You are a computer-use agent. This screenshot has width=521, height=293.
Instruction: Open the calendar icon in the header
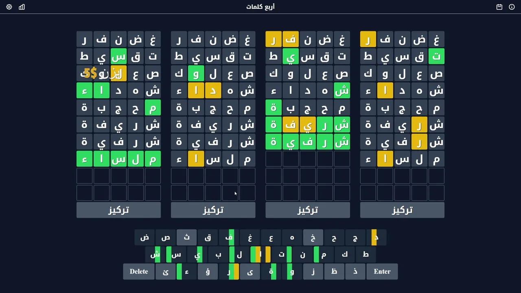click(x=499, y=7)
